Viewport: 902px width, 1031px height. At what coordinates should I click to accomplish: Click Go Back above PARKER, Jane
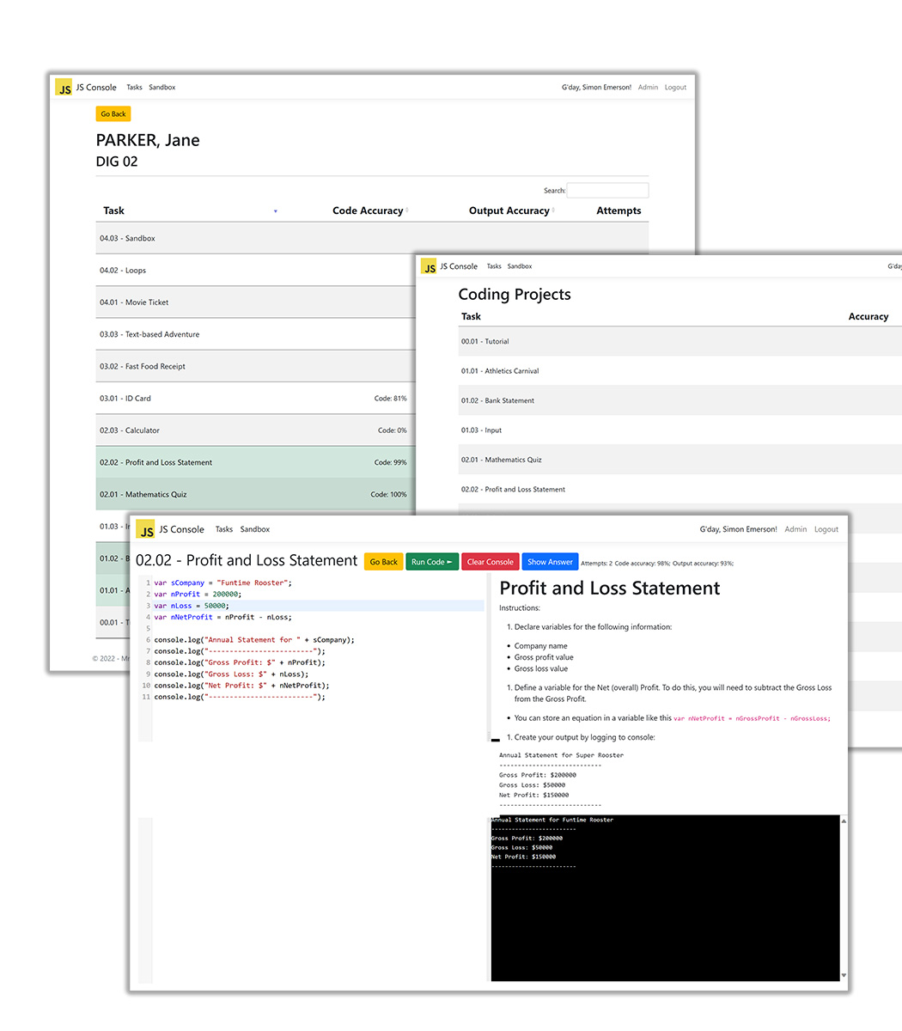pos(113,114)
